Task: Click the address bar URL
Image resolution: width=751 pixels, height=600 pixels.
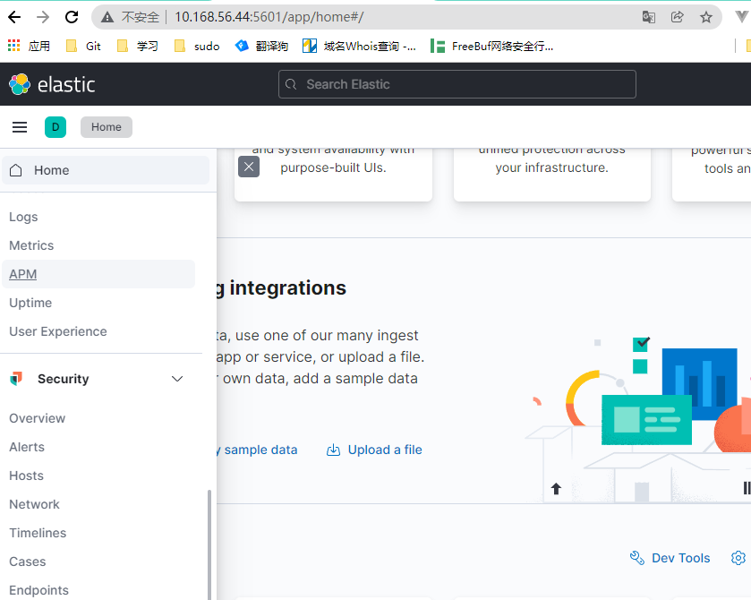Action: [x=269, y=17]
